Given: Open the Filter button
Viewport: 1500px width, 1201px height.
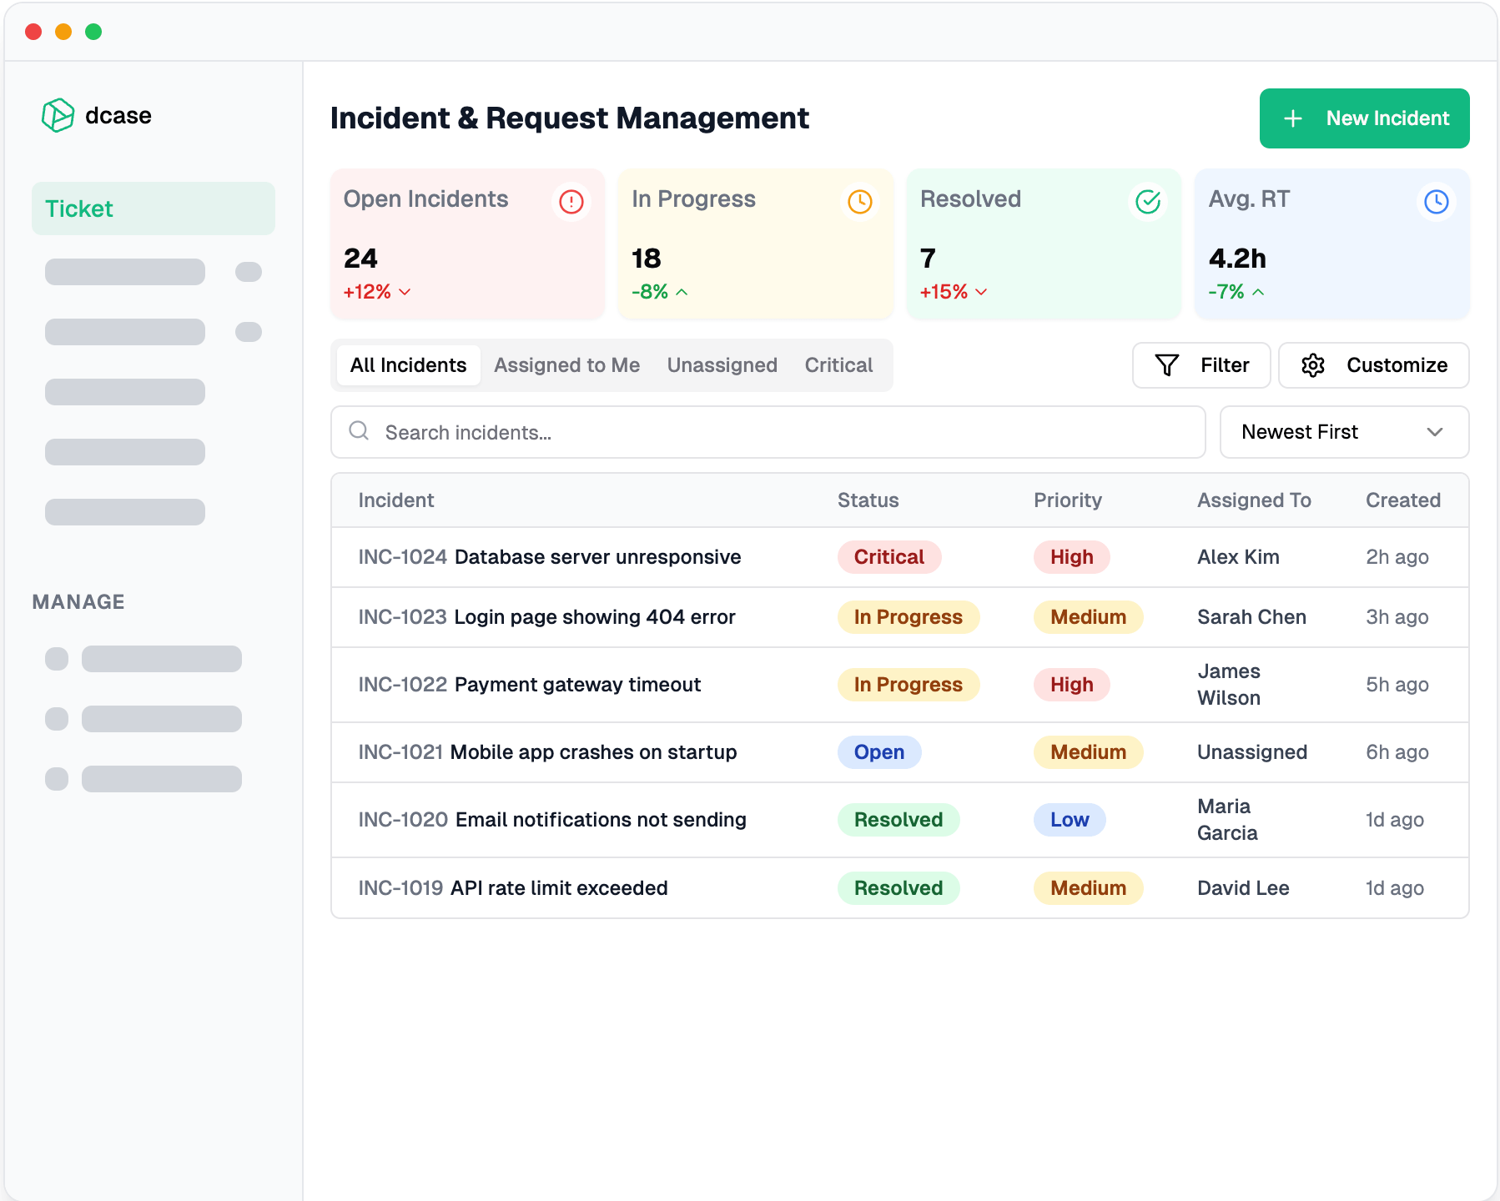Looking at the screenshot, I should click(1201, 365).
